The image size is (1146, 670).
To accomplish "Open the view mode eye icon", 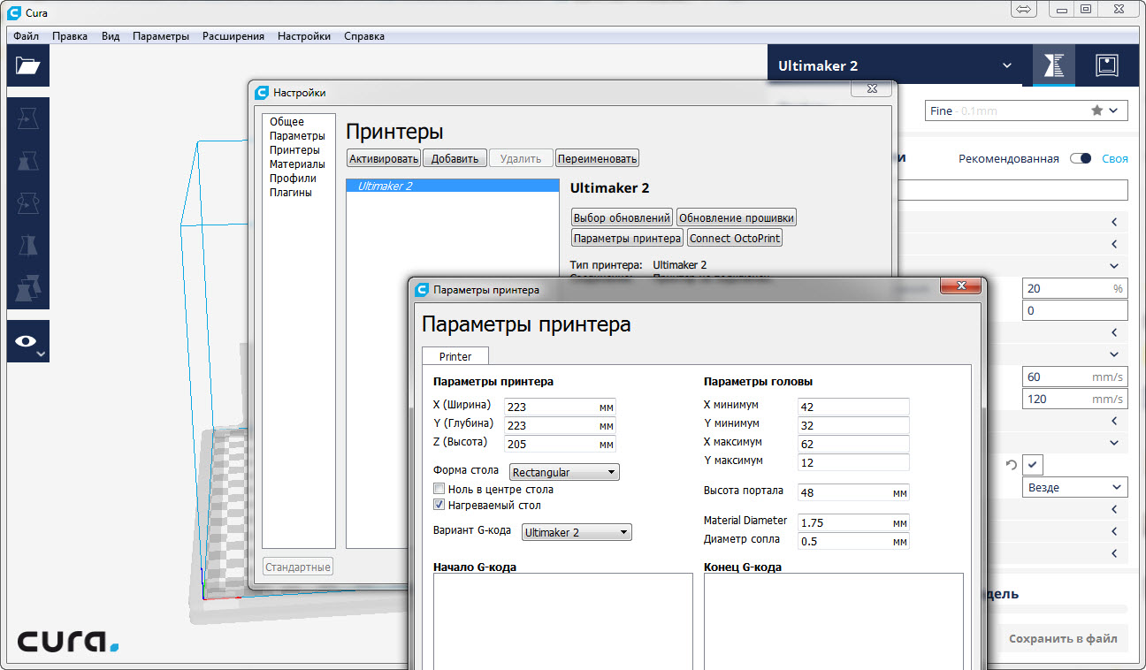I will click(28, 341).
